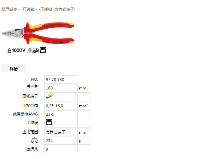Click the crimp die icon in 压线模 row
The width and height of the screenshot is (212, 159).
[x=49, y=122]
